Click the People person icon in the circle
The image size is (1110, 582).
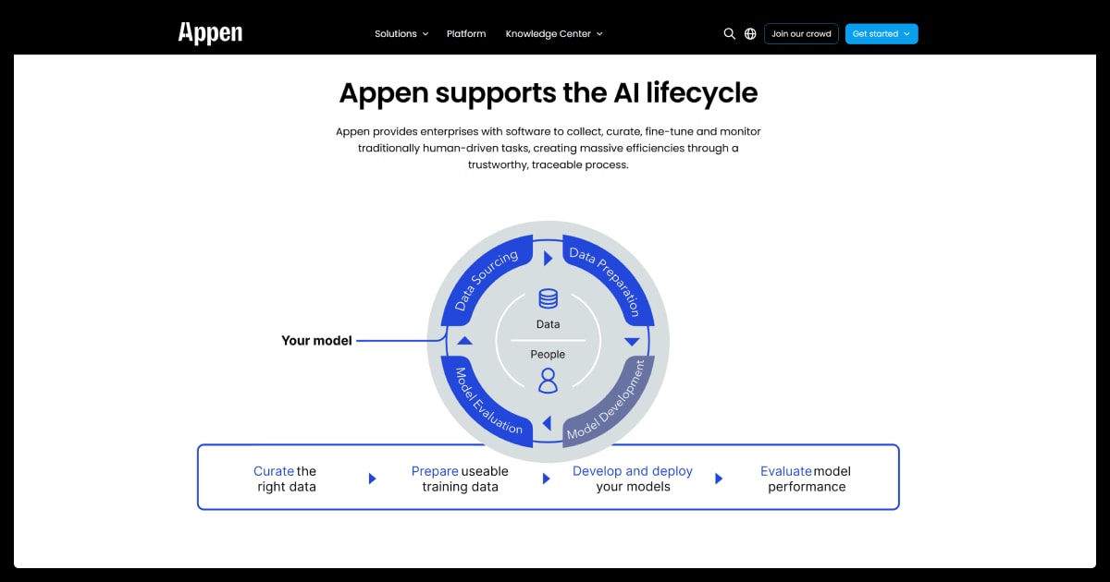point(548,380)
